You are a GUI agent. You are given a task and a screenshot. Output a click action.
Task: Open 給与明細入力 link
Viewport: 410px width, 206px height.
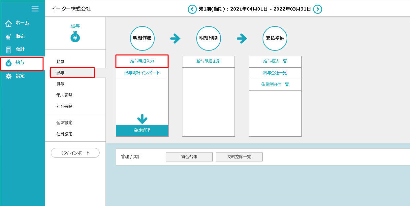tap(142, 61)
